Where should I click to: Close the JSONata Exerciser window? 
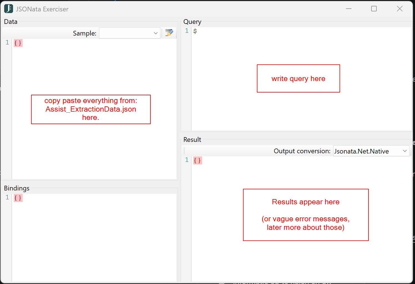[399, 9]
